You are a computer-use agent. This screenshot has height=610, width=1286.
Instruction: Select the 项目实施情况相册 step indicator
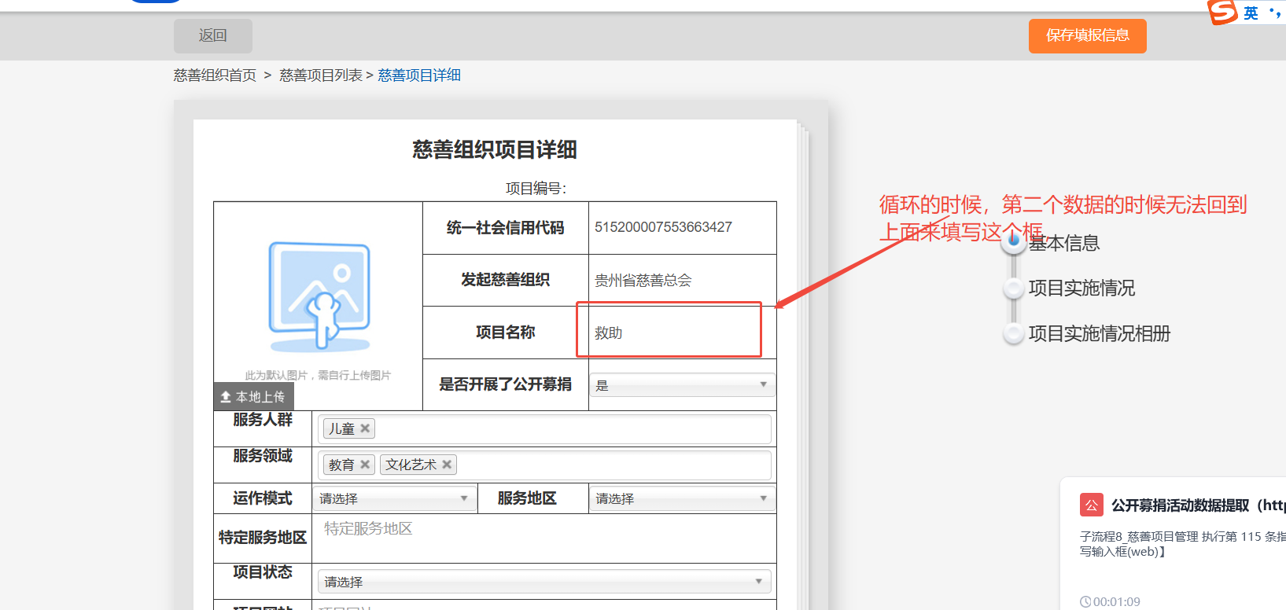[x=1014, y=334]
